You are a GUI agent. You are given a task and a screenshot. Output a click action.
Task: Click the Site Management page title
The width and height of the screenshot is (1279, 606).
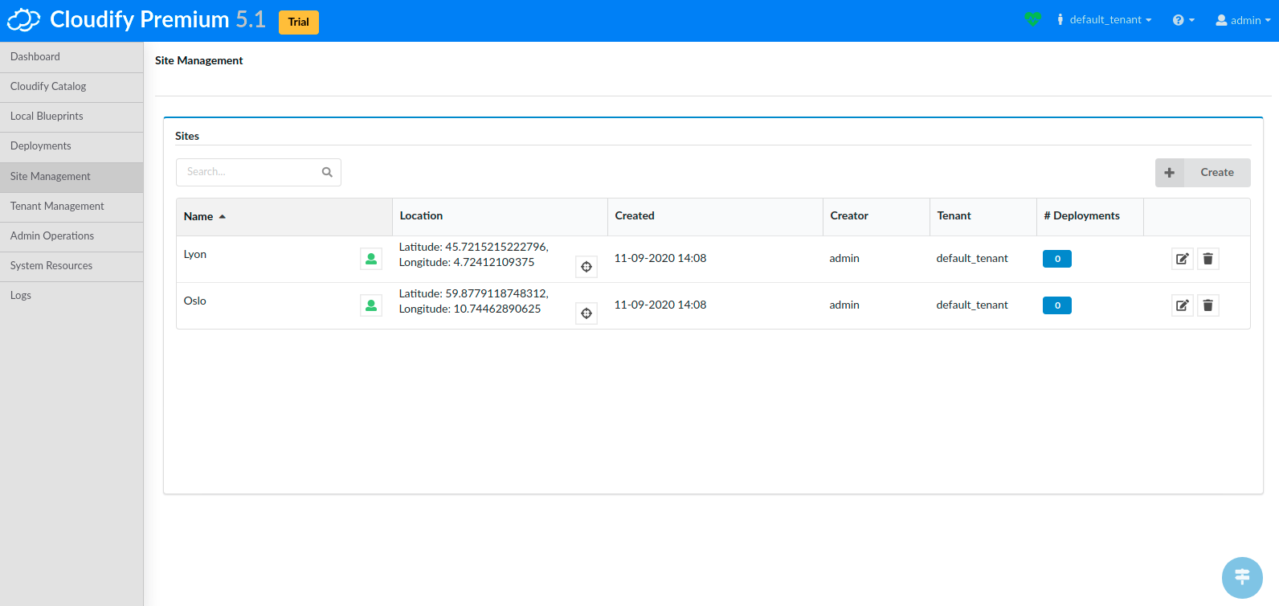point(199,61)
